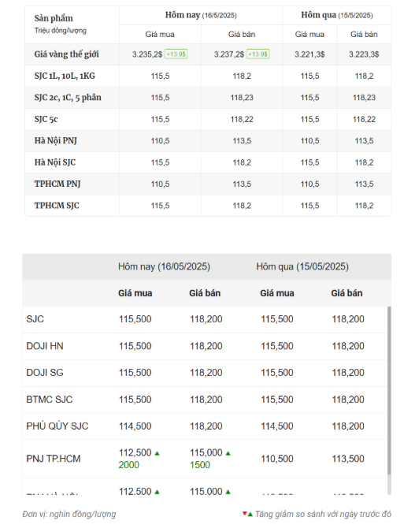This screenshot has width=404, height=532.
Task: Select the 'Giá vàng thế giới' row label
Action: (66, 54)
